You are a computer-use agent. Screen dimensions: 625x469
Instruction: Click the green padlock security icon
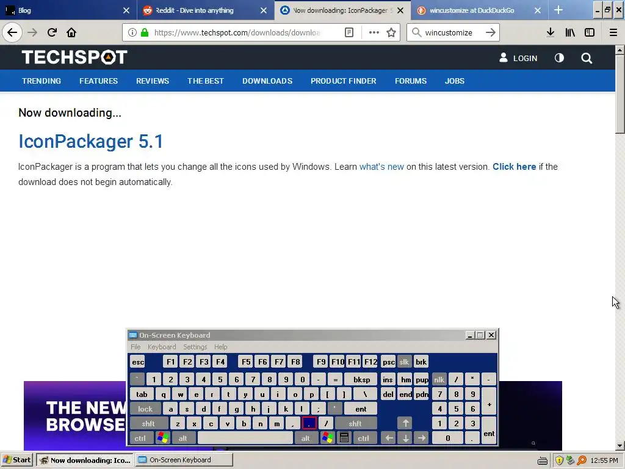point(145,32)
